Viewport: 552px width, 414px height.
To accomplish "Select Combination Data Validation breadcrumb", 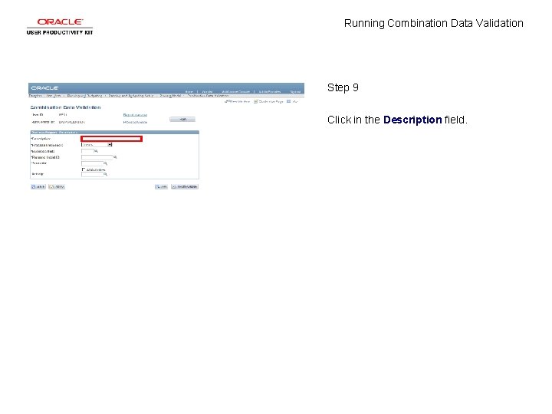I will point(208,96).
